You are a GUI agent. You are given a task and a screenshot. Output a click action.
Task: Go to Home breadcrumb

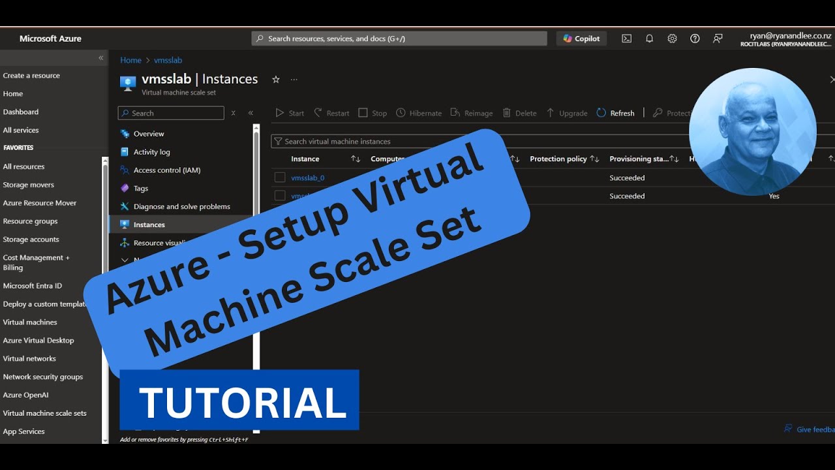[x=130, y=60]
